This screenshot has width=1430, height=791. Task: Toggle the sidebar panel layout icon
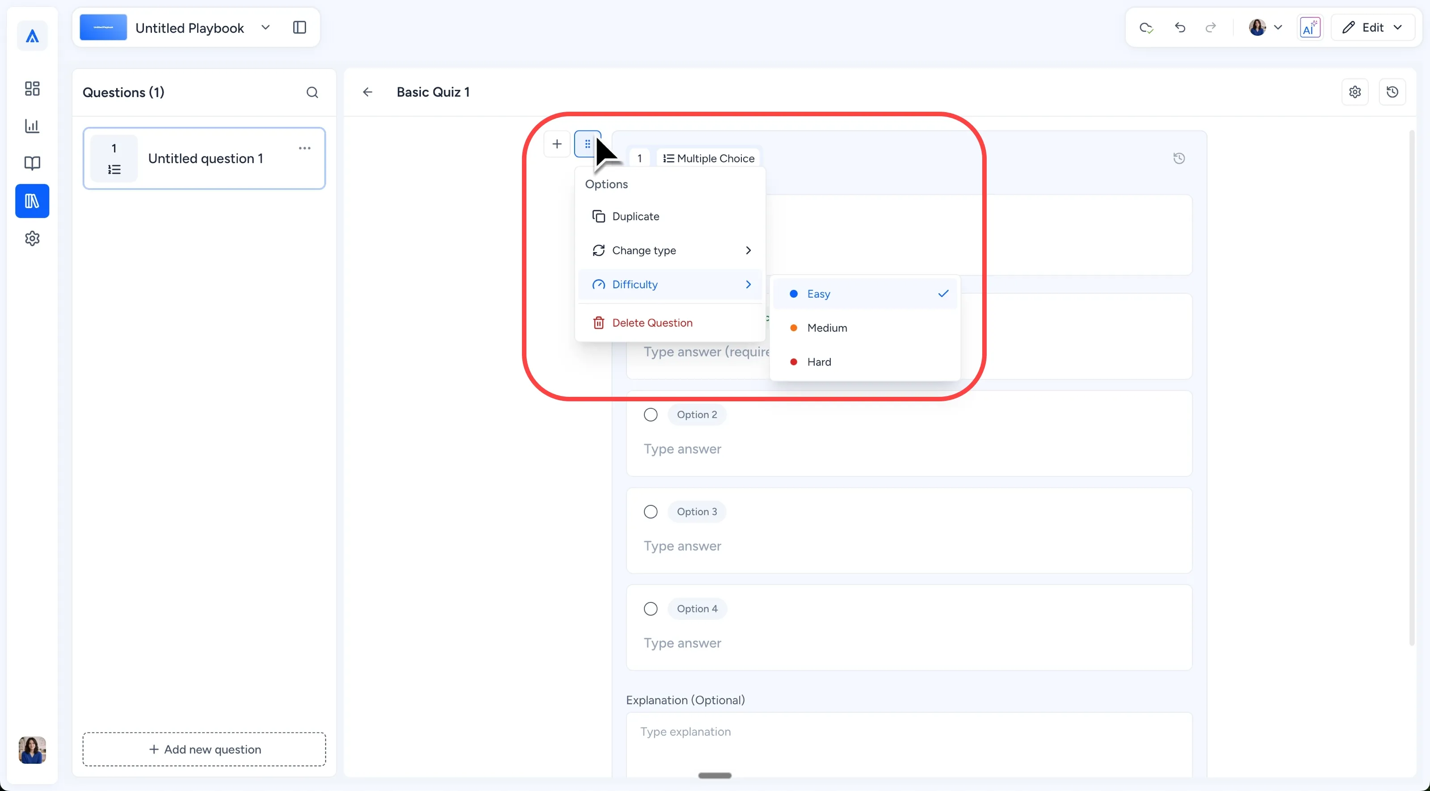point(299,27)
